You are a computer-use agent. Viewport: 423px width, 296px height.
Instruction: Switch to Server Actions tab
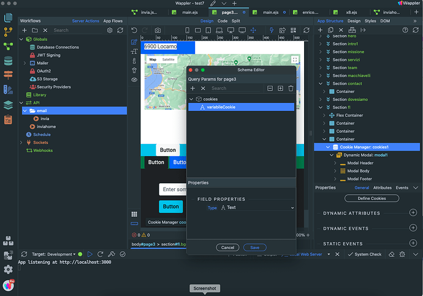[85, 21]
